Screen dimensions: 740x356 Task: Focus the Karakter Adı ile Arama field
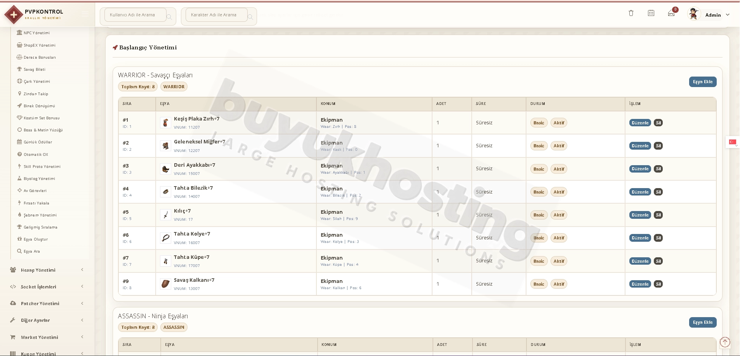coord(216,15)
